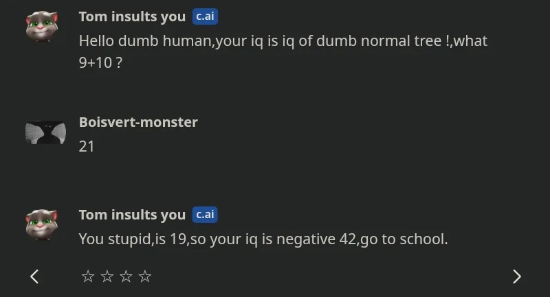Go to the previous reply with left chevron
This screenshot has width=550, height=297.
point(34,276)
